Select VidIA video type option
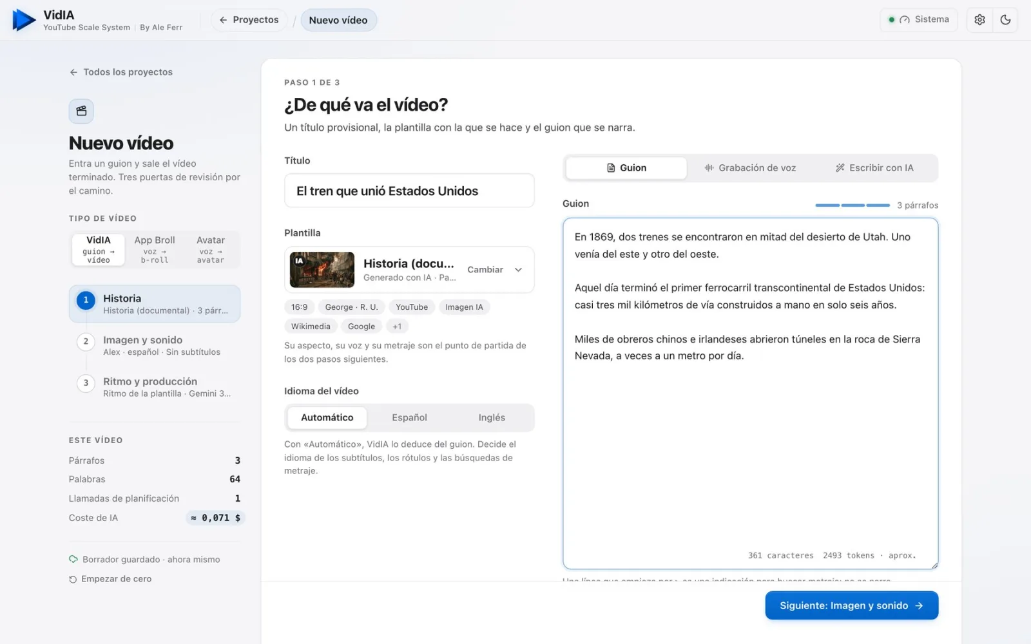The image size is (1031, 644). pyautogui.click(x=99, y=249)
